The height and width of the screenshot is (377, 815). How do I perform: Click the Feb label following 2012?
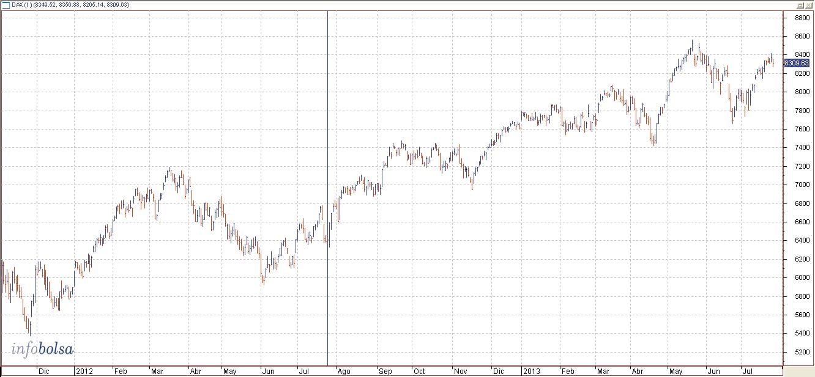[x=121, y=370]
